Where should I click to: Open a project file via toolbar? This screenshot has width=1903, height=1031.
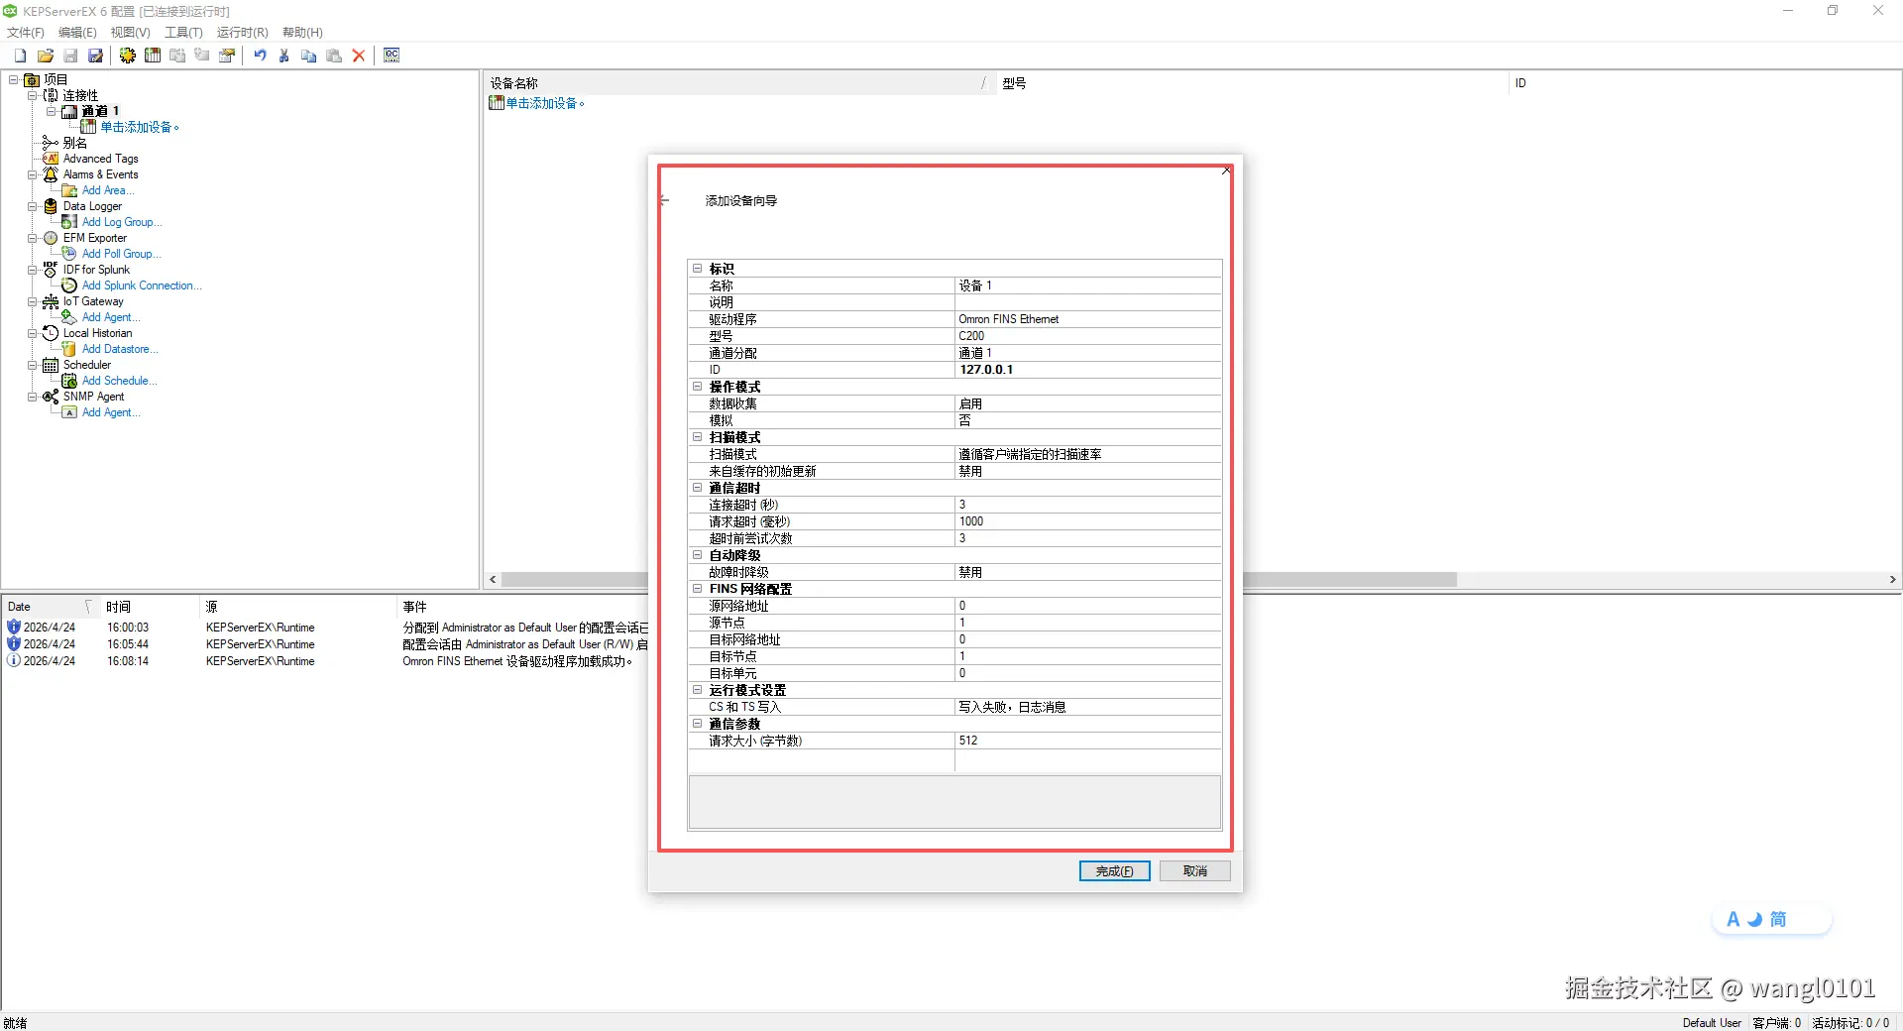pyautogui.click(x=46, y=56)
